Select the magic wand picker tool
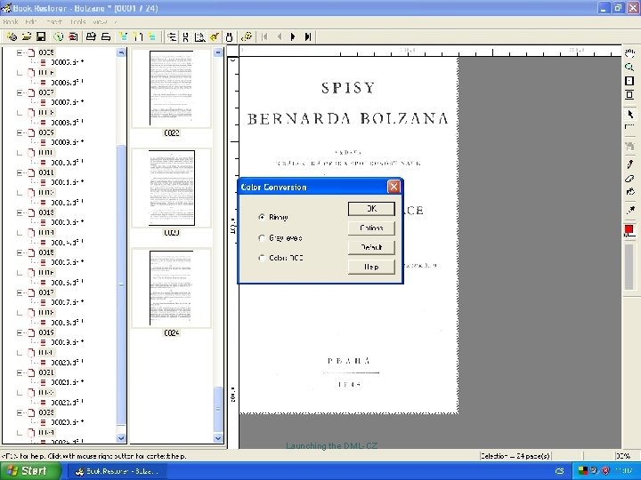 629,211
